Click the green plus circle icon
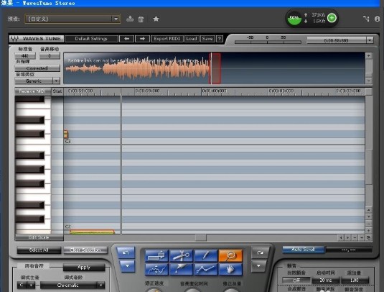Image resolution: width=384 pixels, height=292 pixels. [332, 18]
